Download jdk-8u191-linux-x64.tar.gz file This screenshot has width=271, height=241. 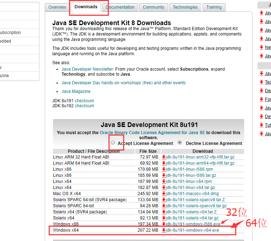pos(190,188)
